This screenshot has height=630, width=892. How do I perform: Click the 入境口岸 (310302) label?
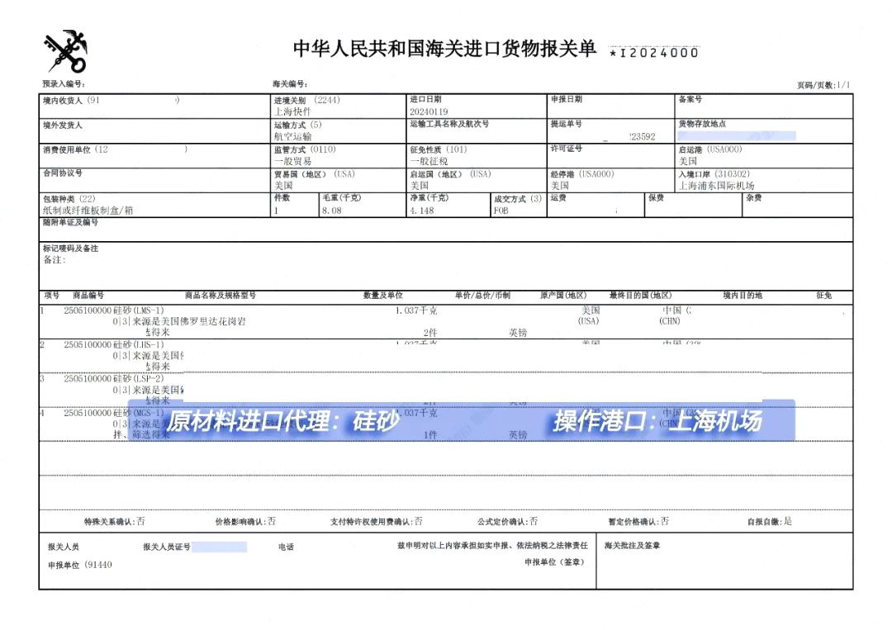pyautogui.click(x=714, y=174)
